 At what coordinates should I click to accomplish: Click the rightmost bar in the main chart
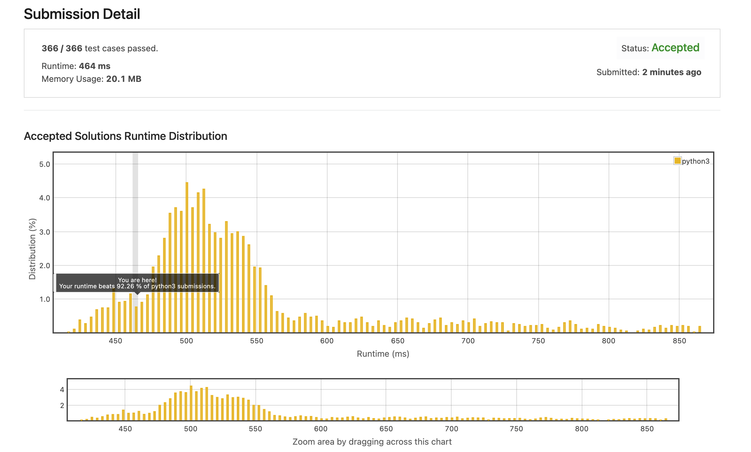click(x=700, y=329)
